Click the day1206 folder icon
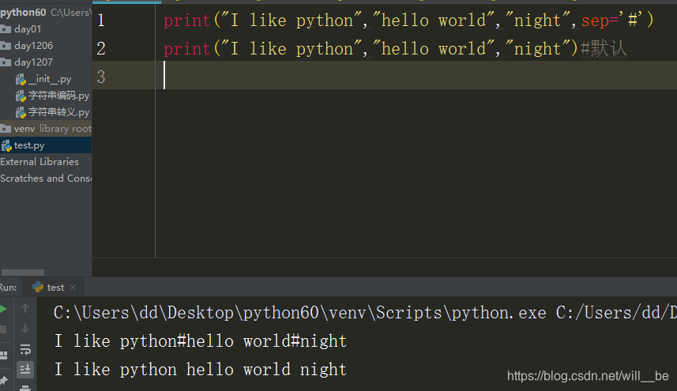This screenshot has width=677, height=391. tap(6, 45)
